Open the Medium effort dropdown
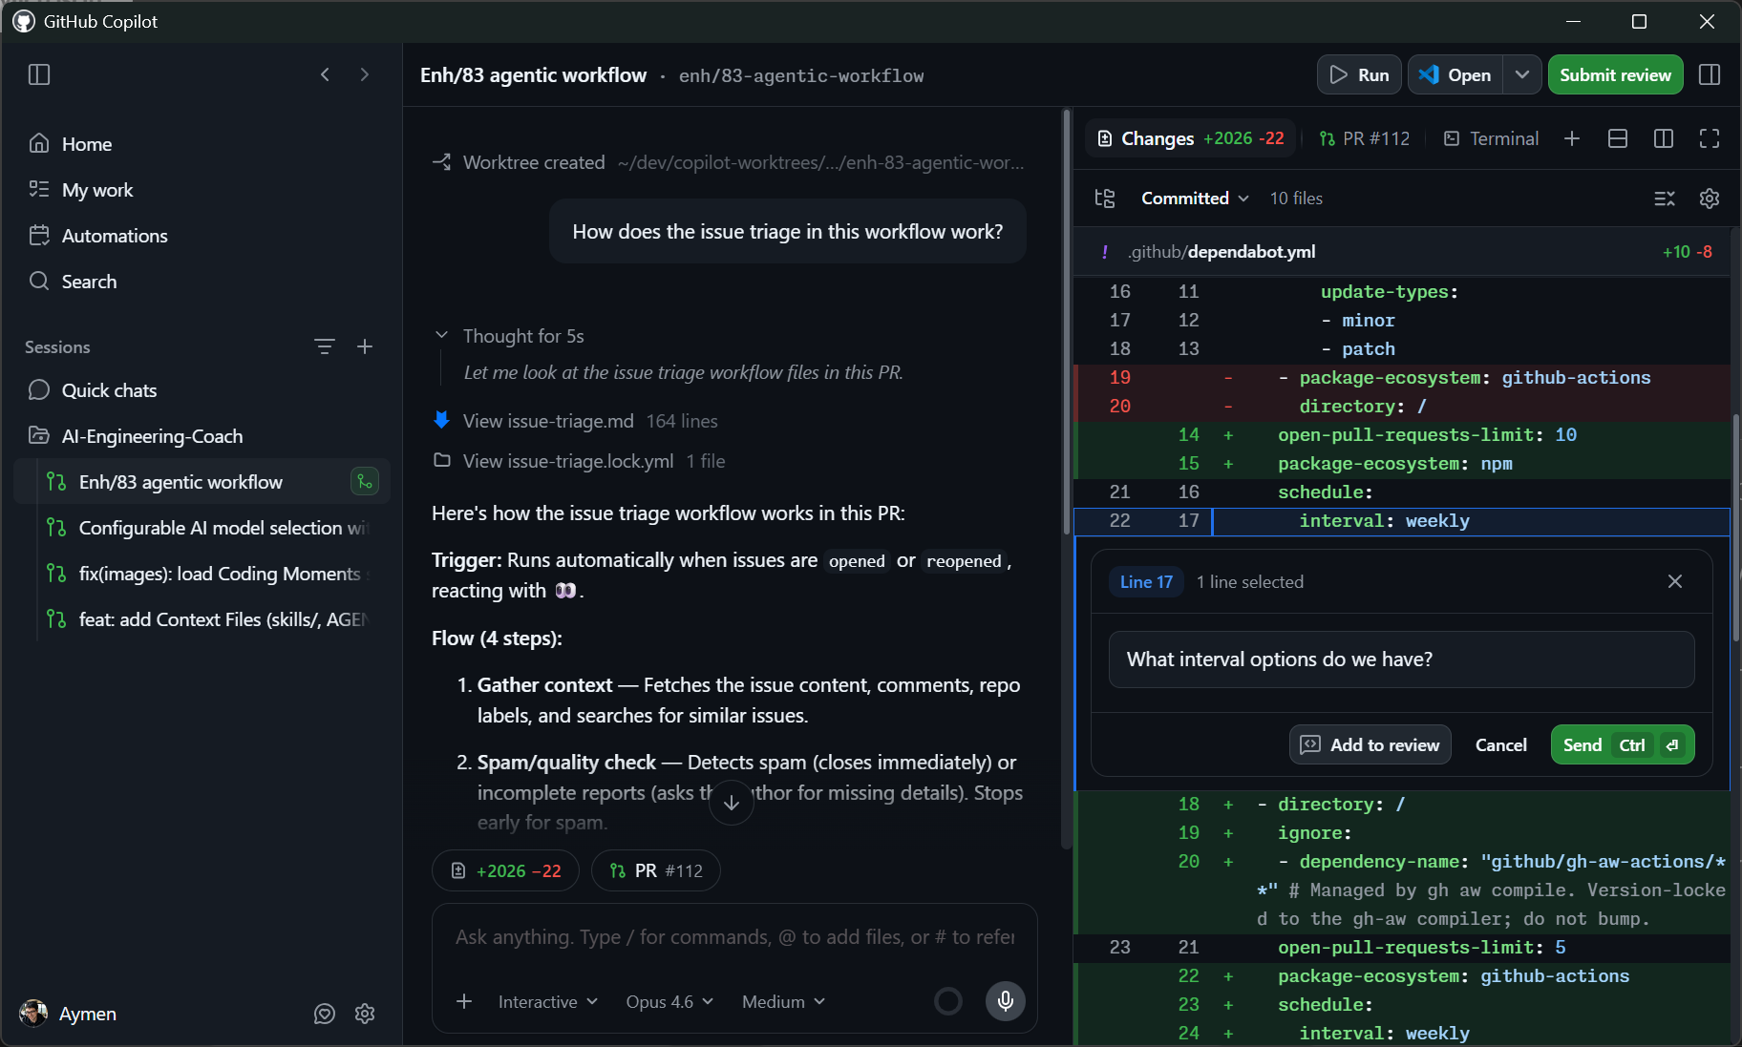The width and height of the screenshot is (1742, 1047). point(783,1001)
